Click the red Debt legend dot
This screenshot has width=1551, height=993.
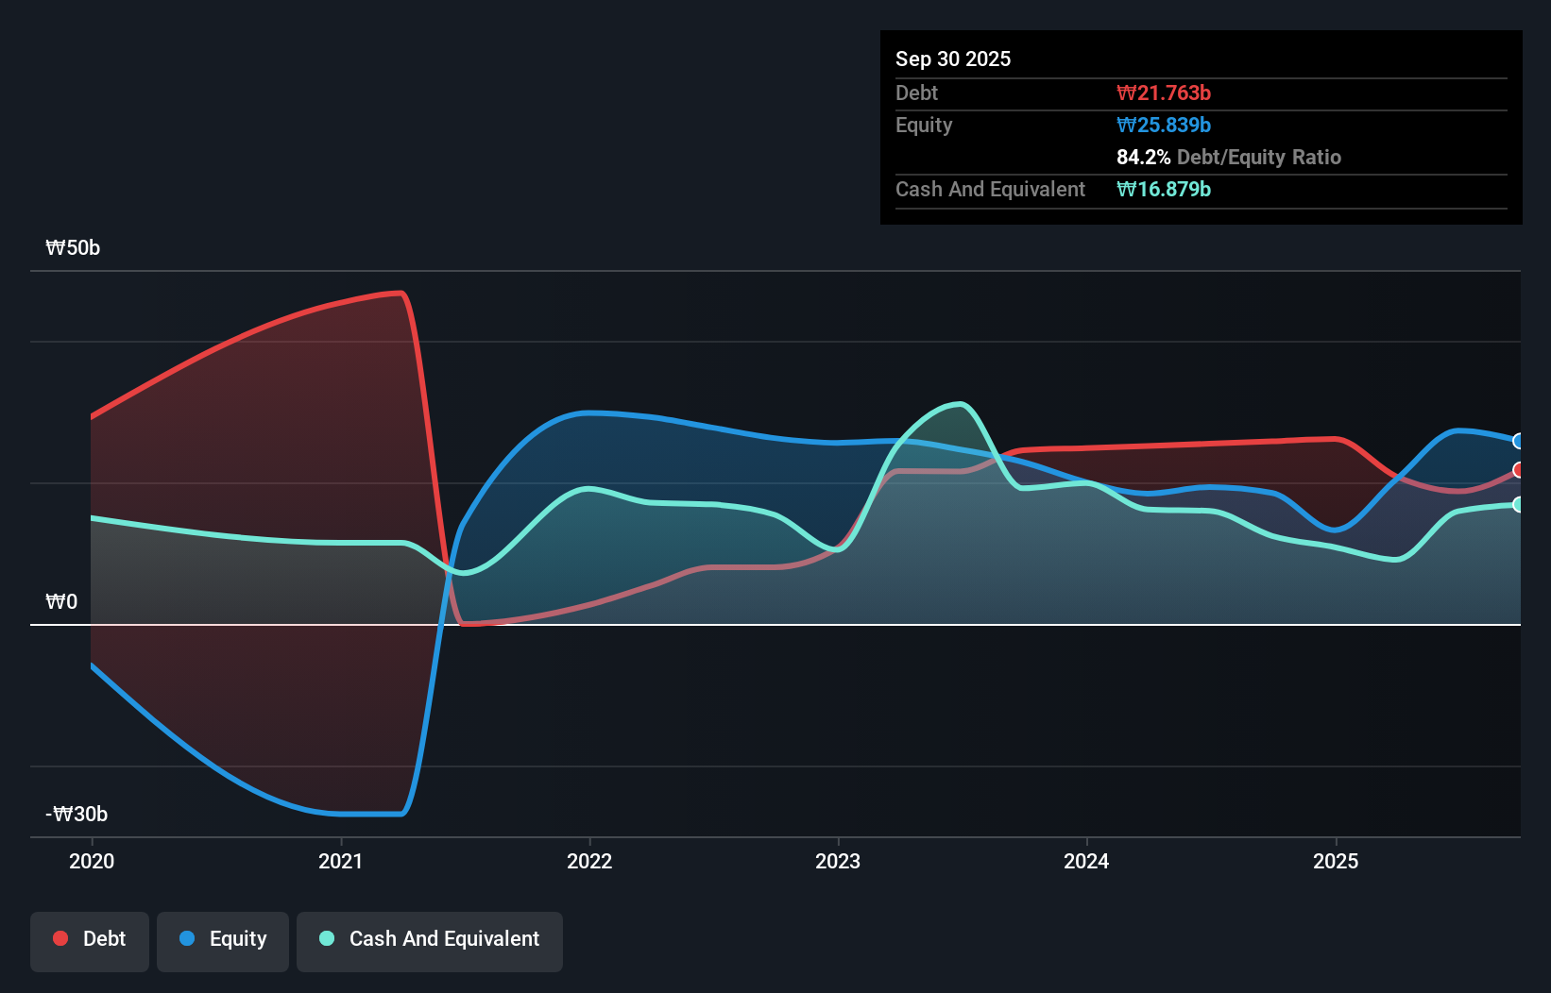click(60, 938)
